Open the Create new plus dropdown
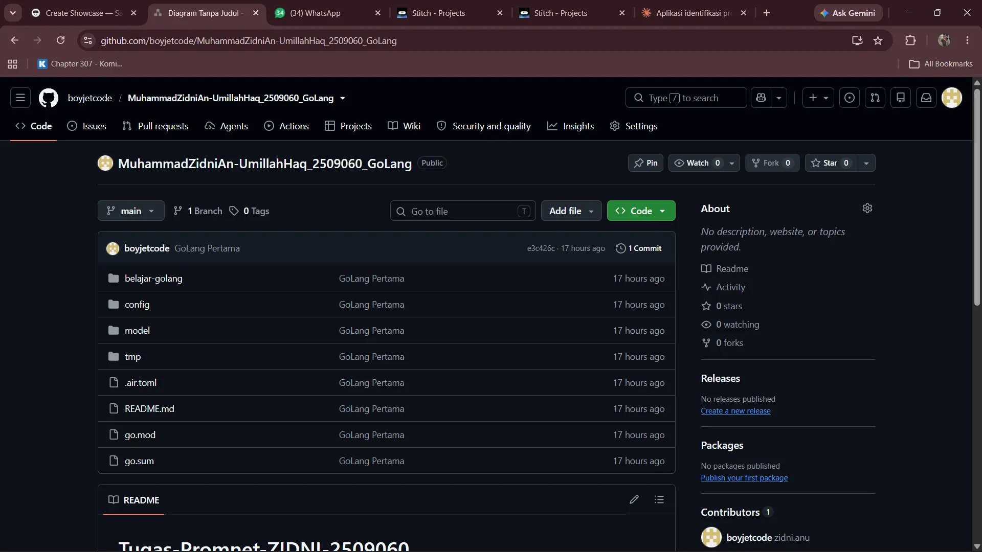 [x=818, y=98]
